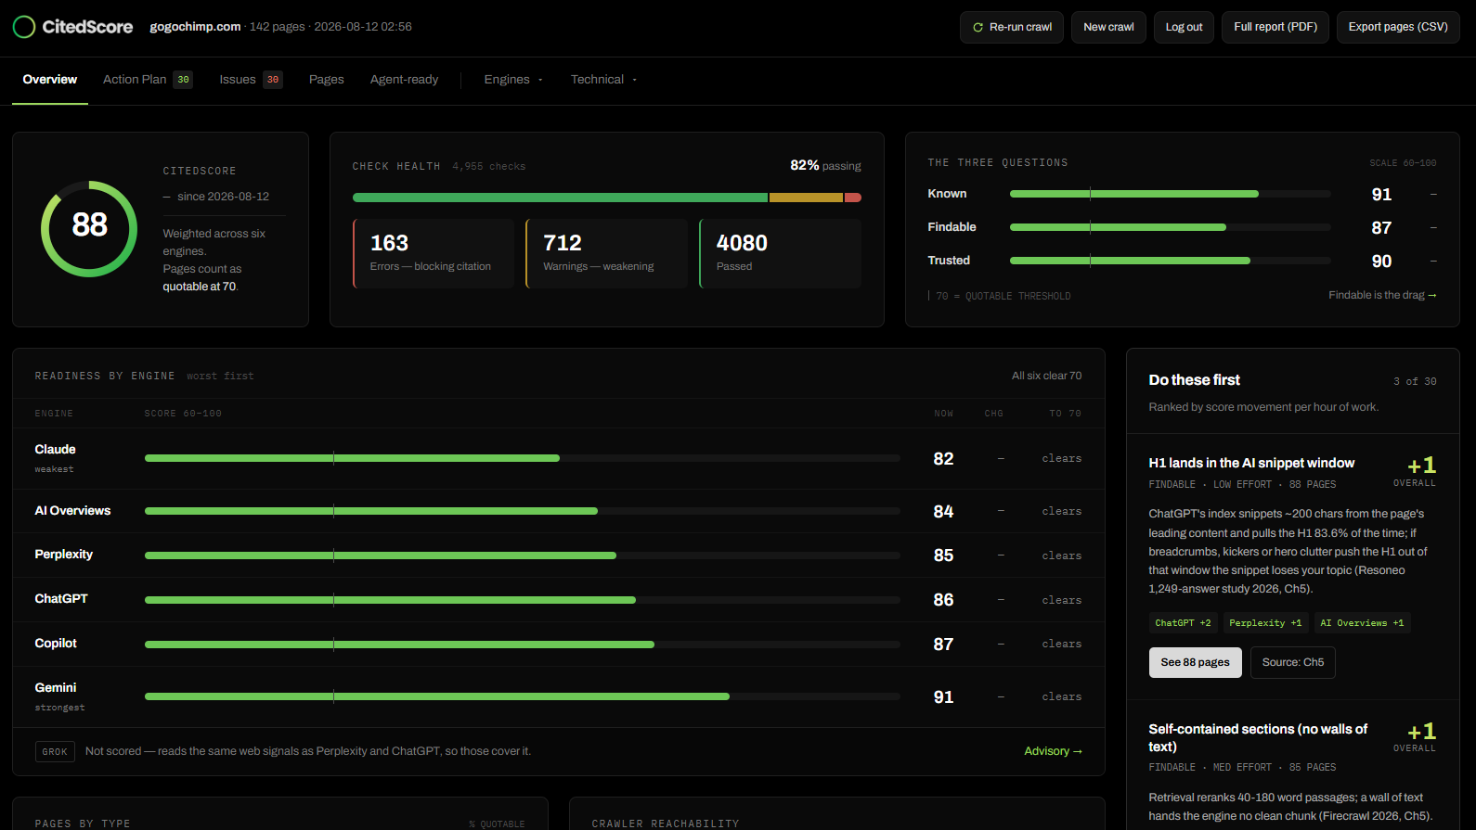Start a New crawl

pyautogui.click(x=1108, y=27)
